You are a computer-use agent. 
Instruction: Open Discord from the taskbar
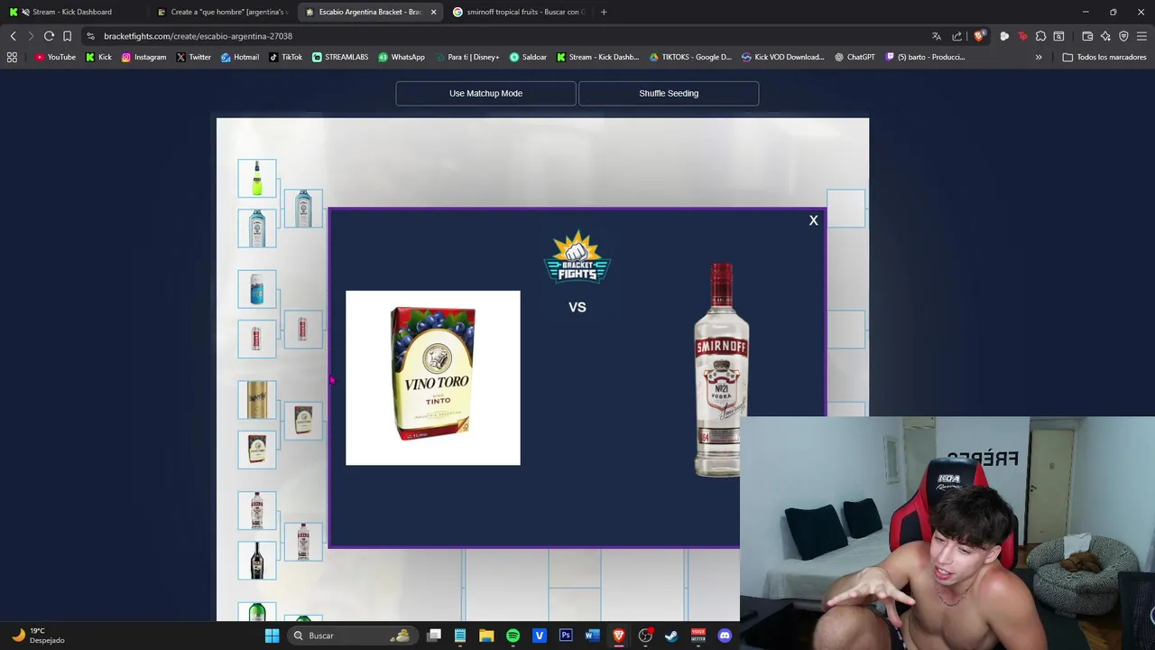[x=725, y=636]
